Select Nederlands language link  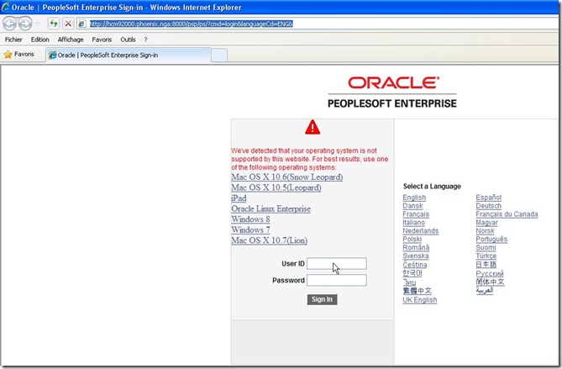click(x=420, y=231)
